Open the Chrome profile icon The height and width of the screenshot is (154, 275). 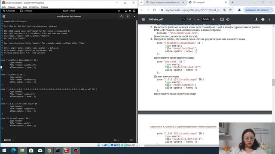pyautogui.click(x=239, y=10)
